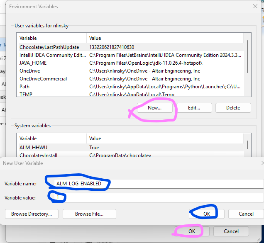Click the New... button under User variables
Image resolution: width=264 pixels, height=243 pixels.
tap(155, 108)
